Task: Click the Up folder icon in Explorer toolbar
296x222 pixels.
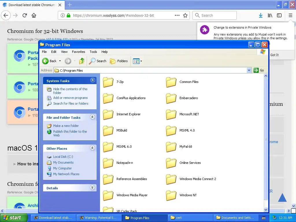Action: pos(82,61)
